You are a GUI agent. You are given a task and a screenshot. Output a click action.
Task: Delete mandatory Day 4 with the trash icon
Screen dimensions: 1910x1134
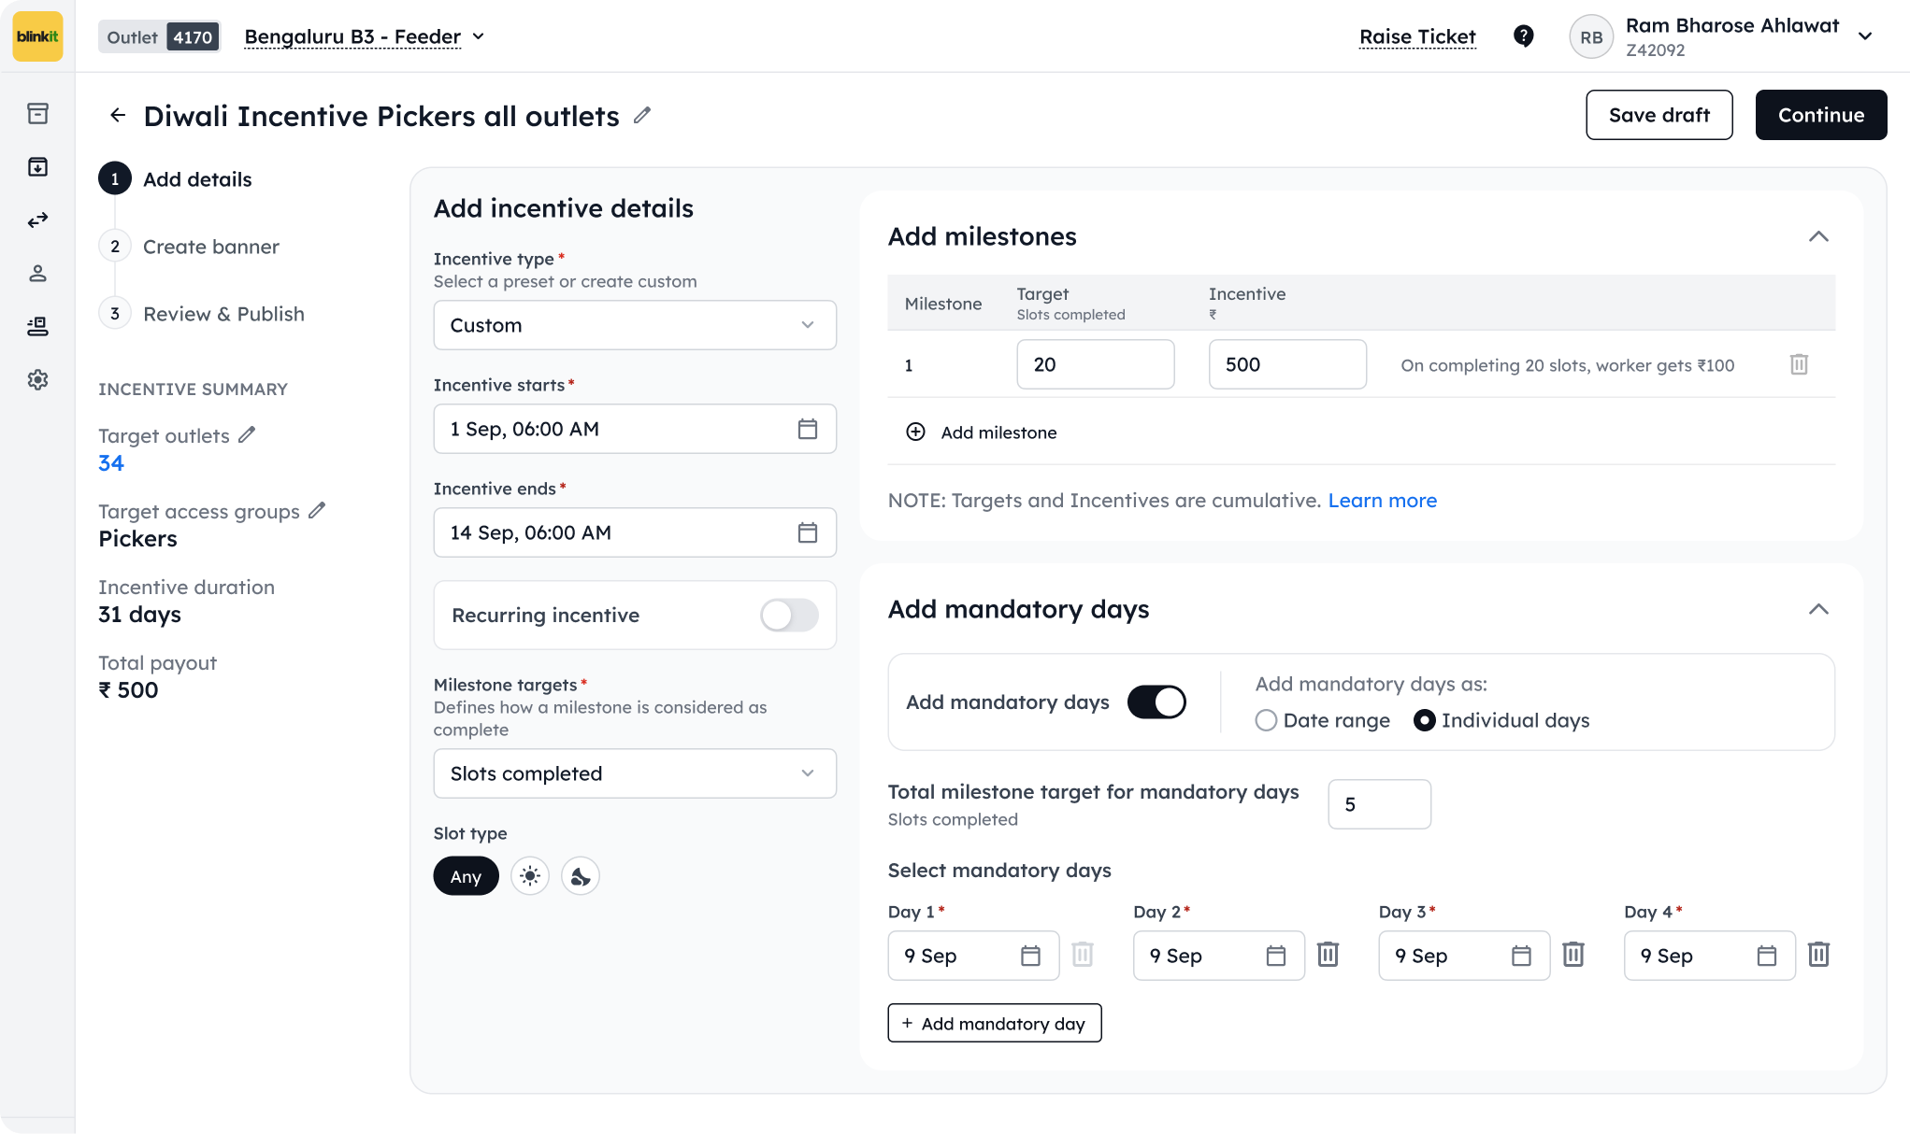pyautogui.click(x=1819, y=955)
